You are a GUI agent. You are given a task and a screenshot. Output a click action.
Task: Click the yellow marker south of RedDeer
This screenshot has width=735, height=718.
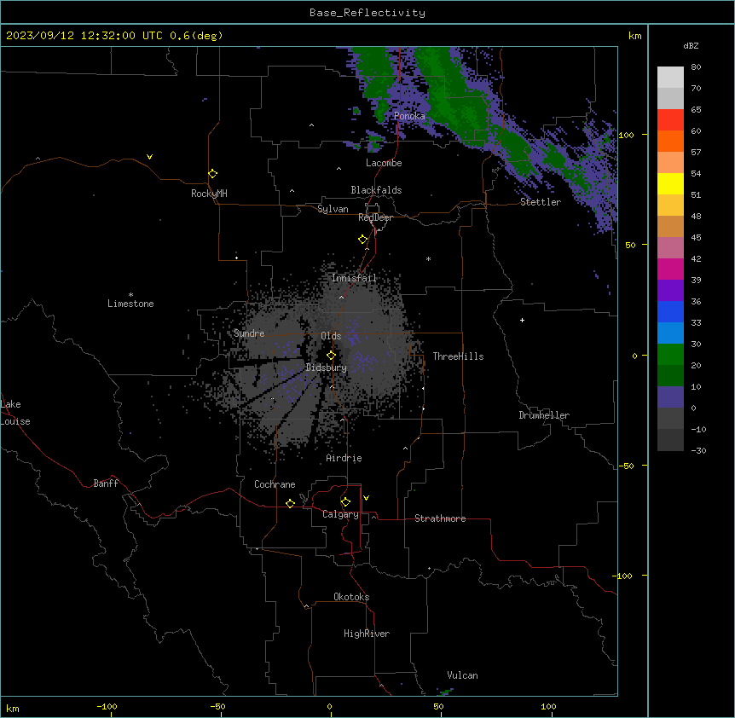pyautogui.click(x=362, y=239)
